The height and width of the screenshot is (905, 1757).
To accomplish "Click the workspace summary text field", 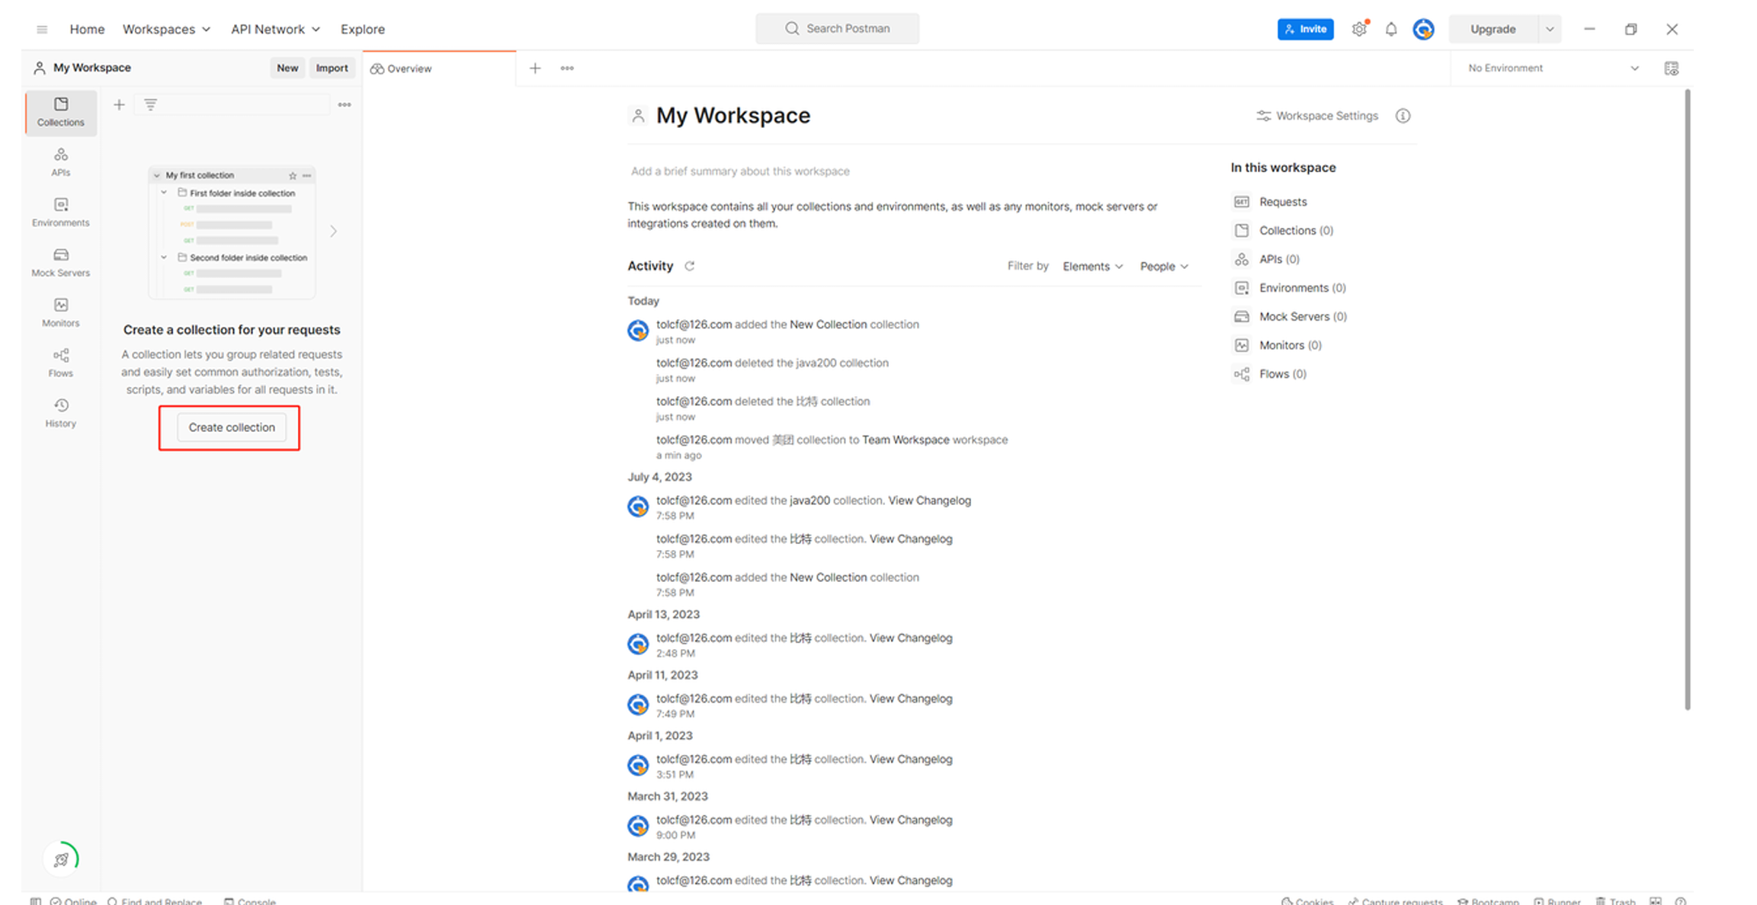I will click(x=740, y=171).
